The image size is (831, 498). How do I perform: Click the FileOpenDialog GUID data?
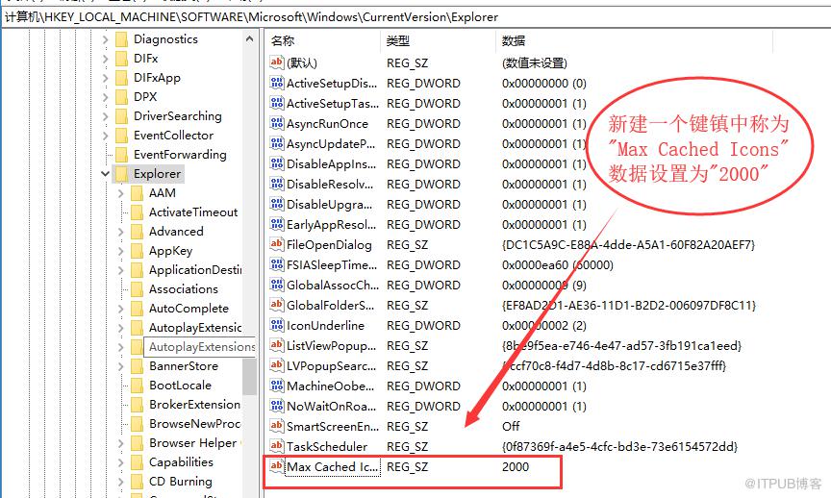pyautogui.click(x=628, y=244)
